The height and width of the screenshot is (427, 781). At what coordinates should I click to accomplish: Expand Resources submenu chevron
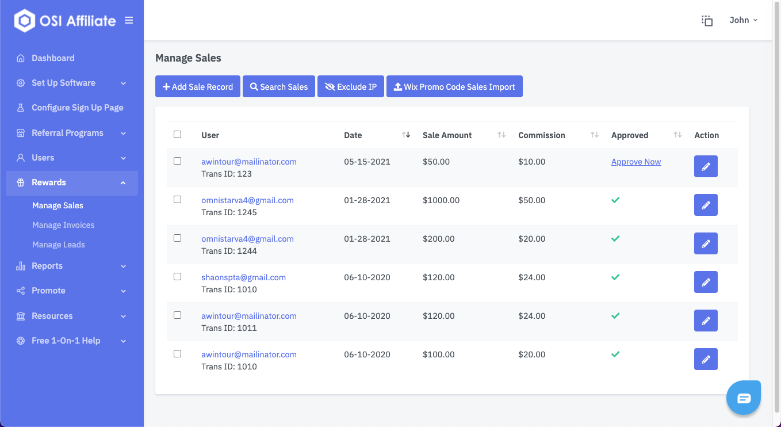click(x=123, y=317)
